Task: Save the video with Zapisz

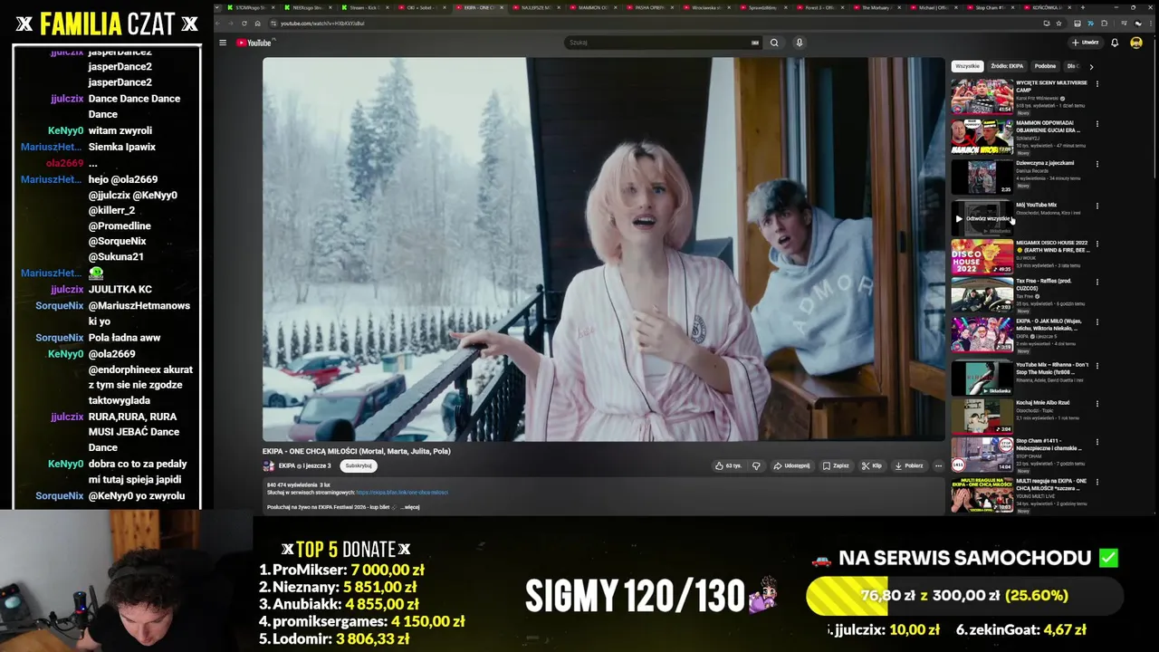Action: coord(836,465)
